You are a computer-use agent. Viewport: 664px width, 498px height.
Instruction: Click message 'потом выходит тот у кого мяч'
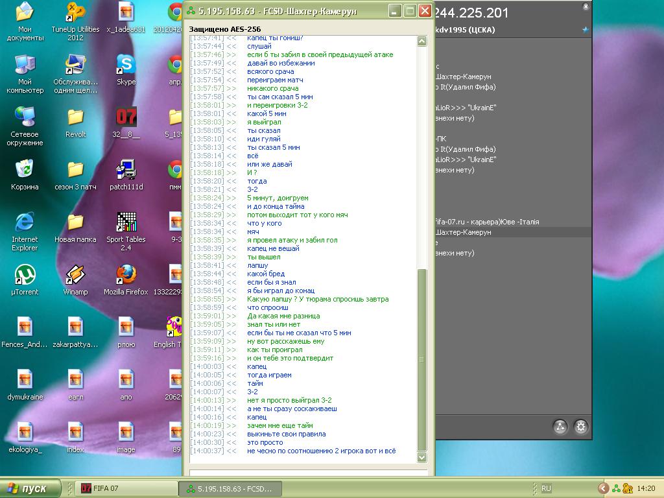[x=297, y=215]
